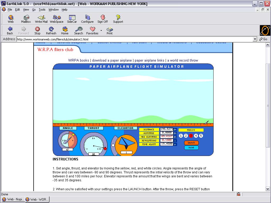Viewport: 271px width, 203px height.
Task: Click the red thrust dial knob
Action: 105,149
